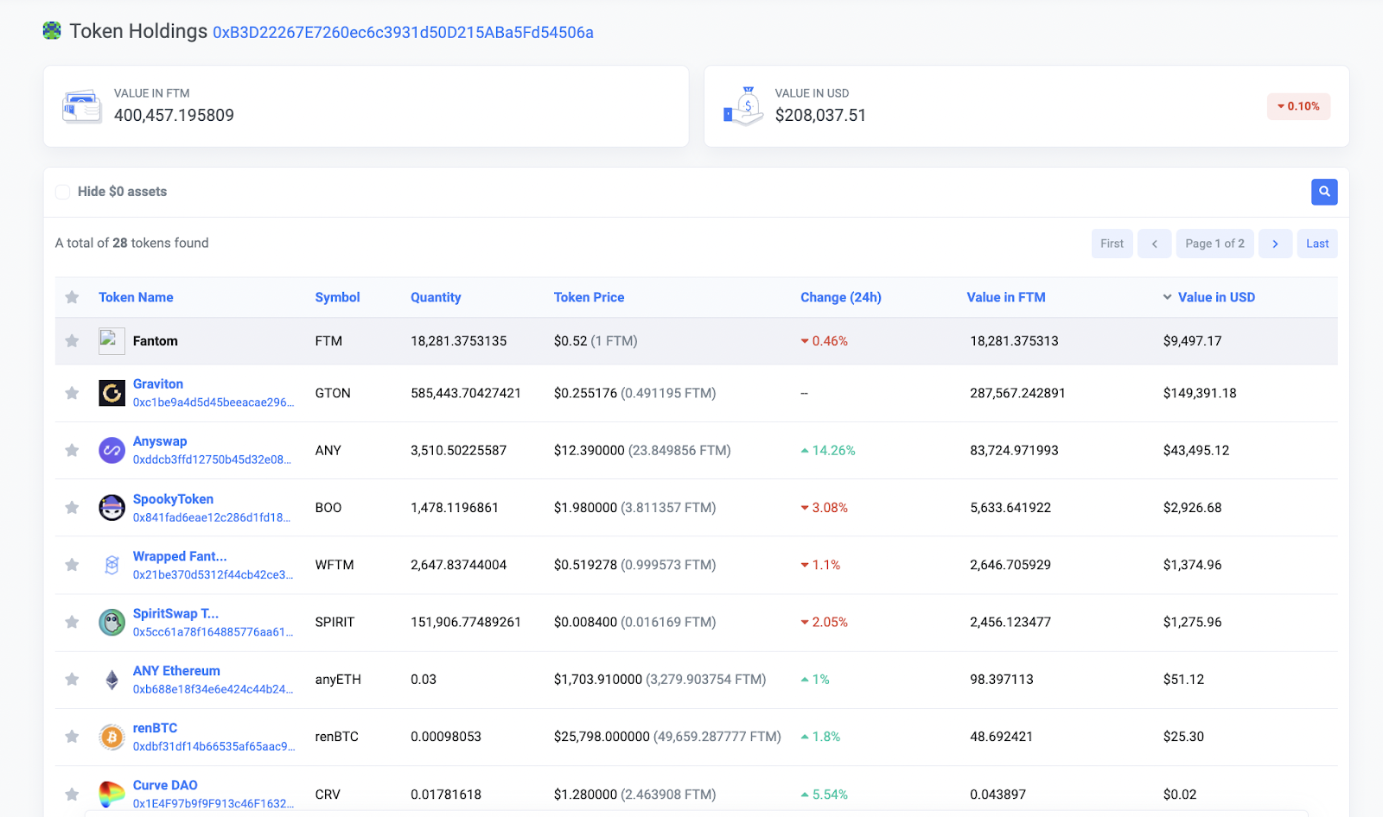Open the Curve DAO token link
The height and width of the screenshot is (817, 1383).
[165, 785]
